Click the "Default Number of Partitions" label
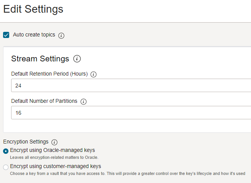This screenshot has height=183, width=251. click(x=44, y=101)
